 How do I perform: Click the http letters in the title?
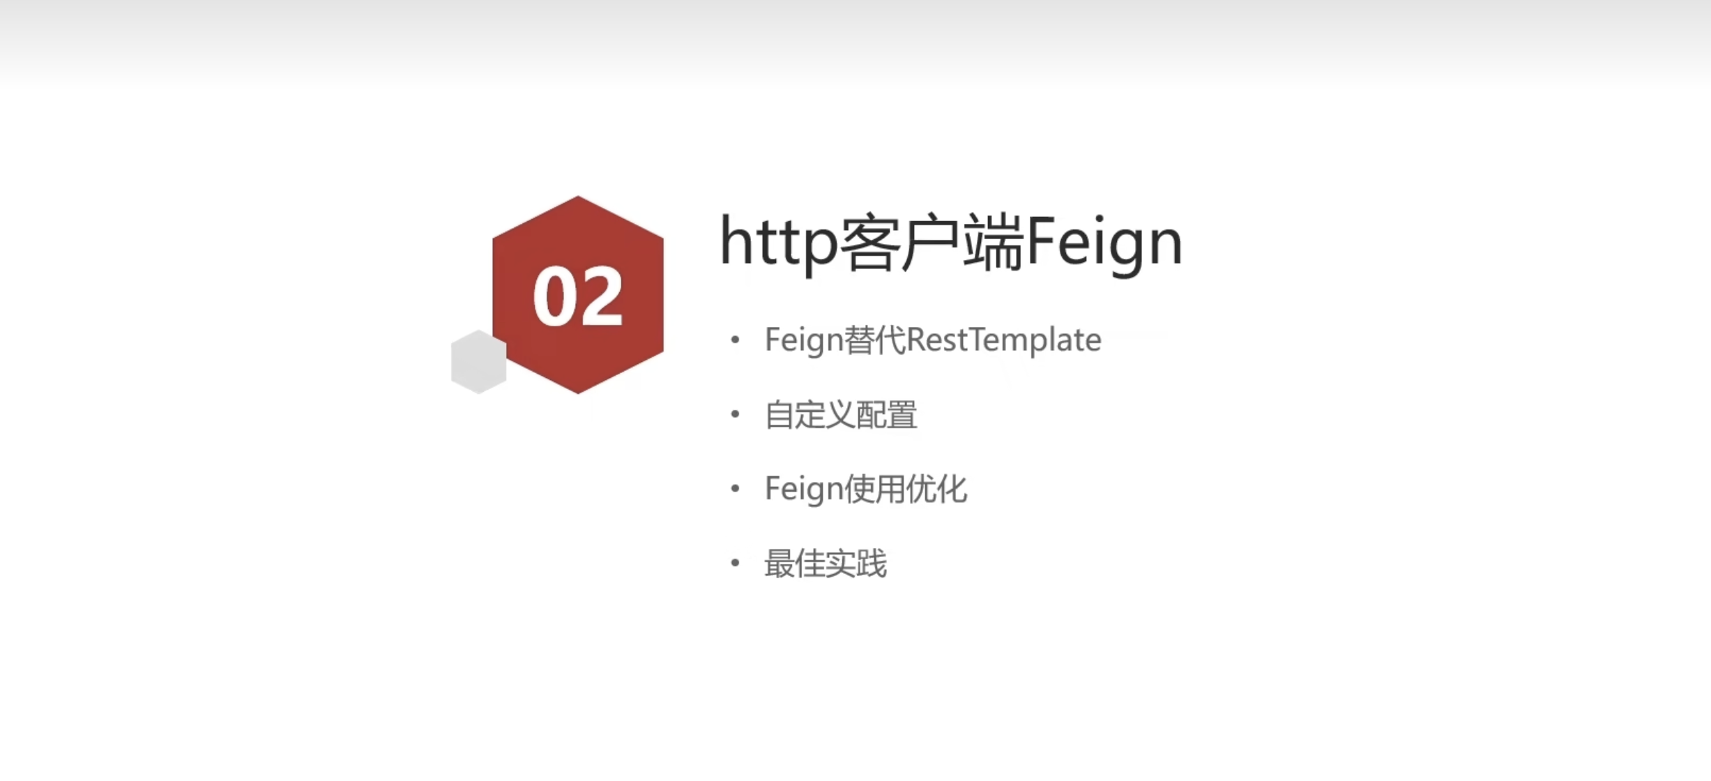click(778, 243)
